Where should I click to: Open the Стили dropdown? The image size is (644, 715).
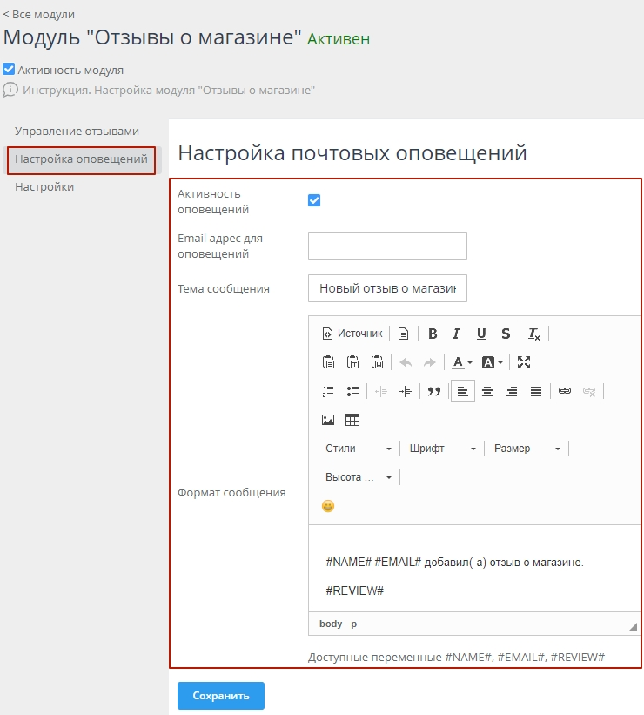pyautogui.click(x=358, y=449)
